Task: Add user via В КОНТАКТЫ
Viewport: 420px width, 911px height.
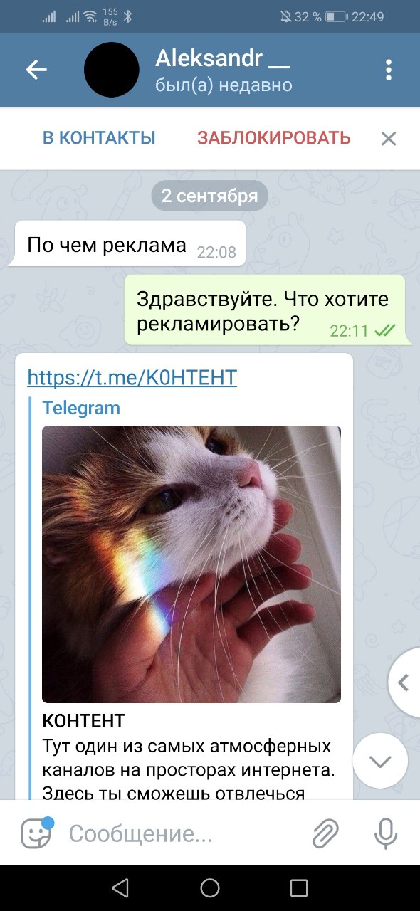Action: pos(99,138)
